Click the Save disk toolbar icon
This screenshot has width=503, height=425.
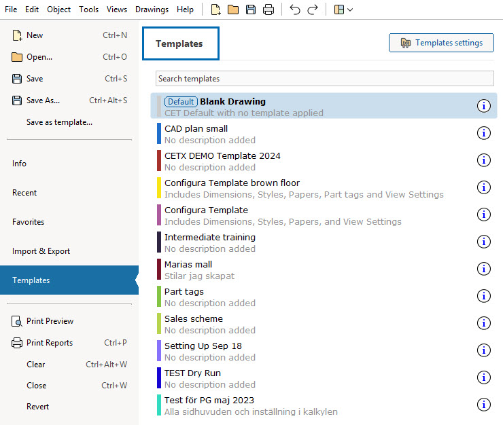[251, 10]
